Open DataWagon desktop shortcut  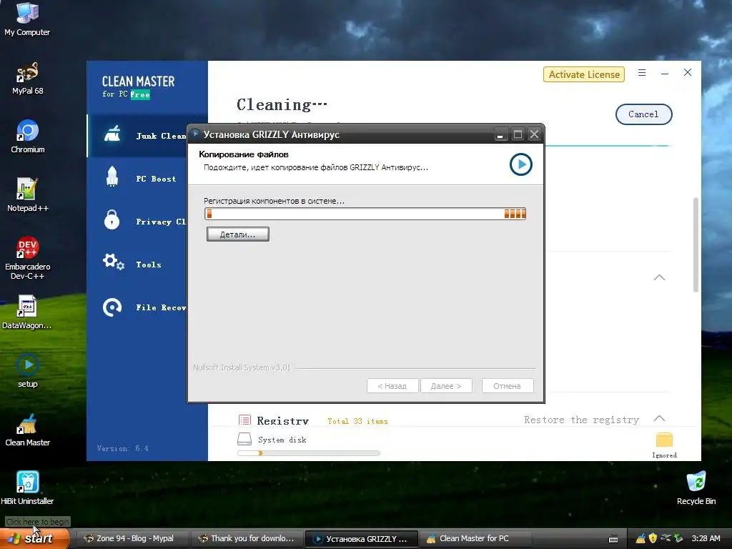tap(27, 312)
